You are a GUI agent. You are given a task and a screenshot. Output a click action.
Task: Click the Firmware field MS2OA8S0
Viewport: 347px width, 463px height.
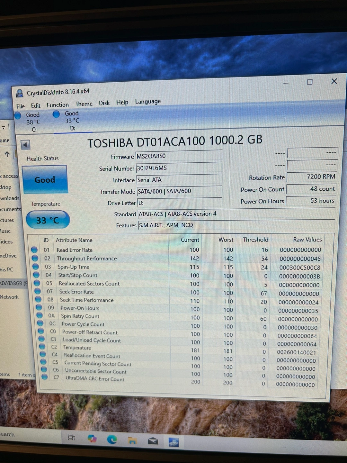point(179,156)
